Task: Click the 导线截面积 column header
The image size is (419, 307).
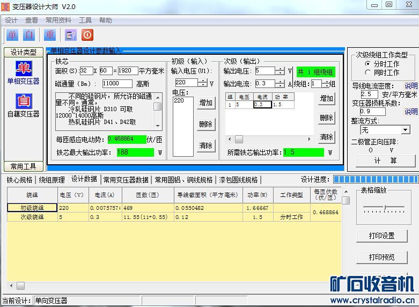Action: (x=208, y=195)
